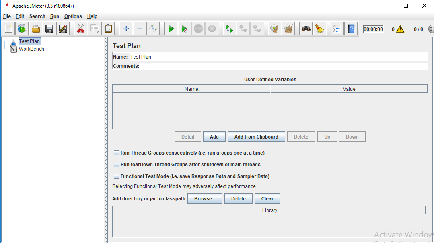Open the Options menu
434x243 pixels.
[73, 16]
